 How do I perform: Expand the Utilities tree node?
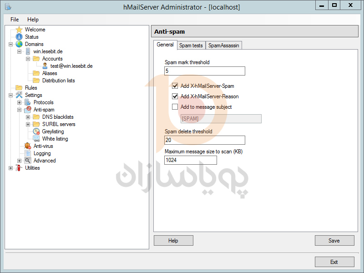[11, 168]
